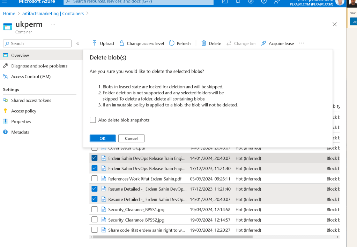Refresh the blob list
357x247 pixels.
point(180,43)
